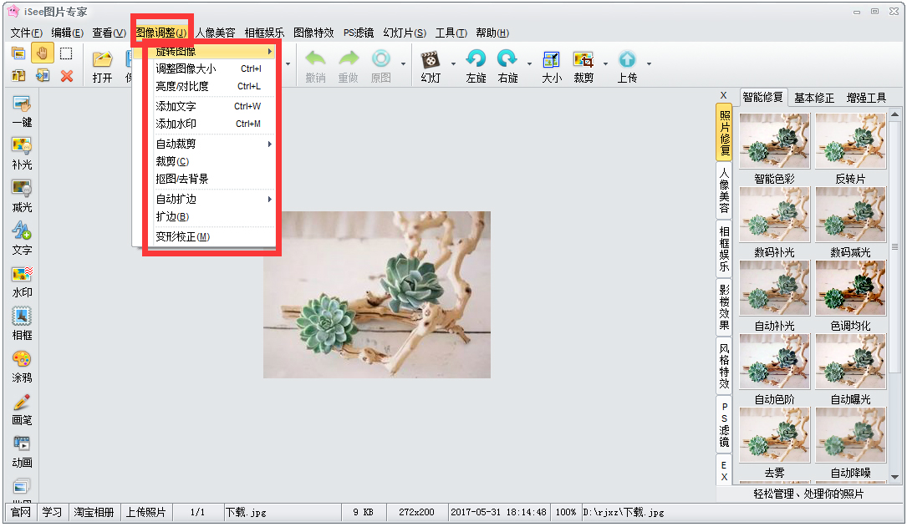Switch to the 基本修正 tab
Image resolution: width=907 pixels, height=527 pixels.
813,98
